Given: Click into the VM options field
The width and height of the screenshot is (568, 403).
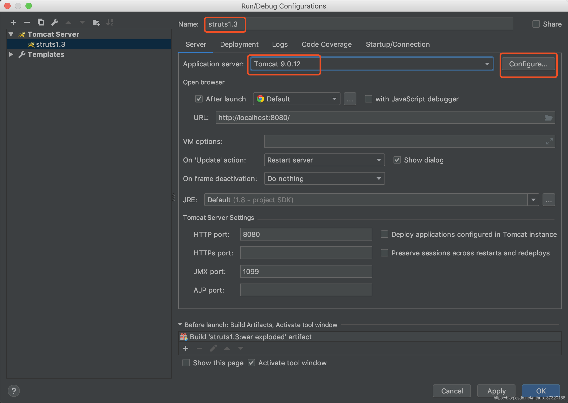Looking at the screenshot, I should [x=409, y=142].
